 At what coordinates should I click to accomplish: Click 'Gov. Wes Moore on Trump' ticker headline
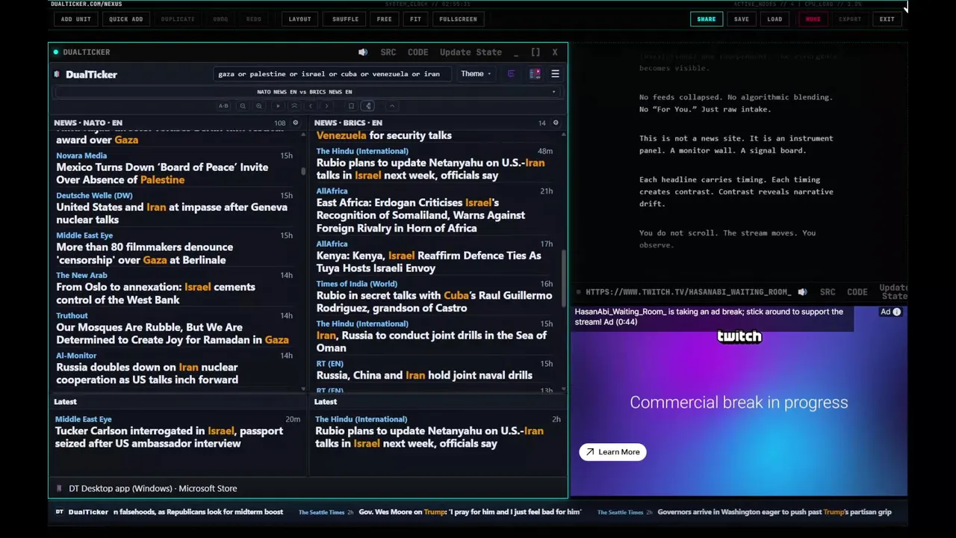[x=470, y=512]
